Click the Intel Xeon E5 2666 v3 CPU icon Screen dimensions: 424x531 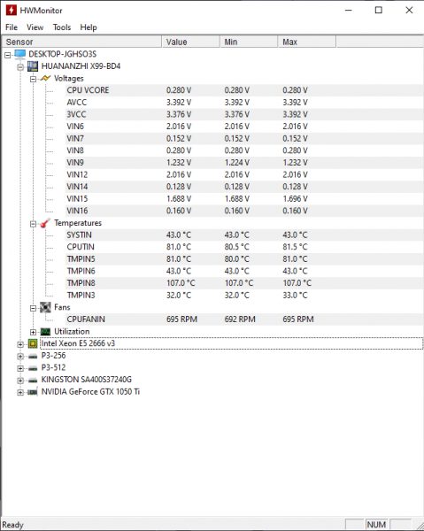(33, 343)
